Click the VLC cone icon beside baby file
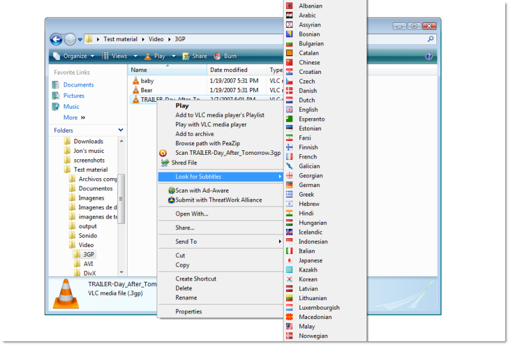 135,81
